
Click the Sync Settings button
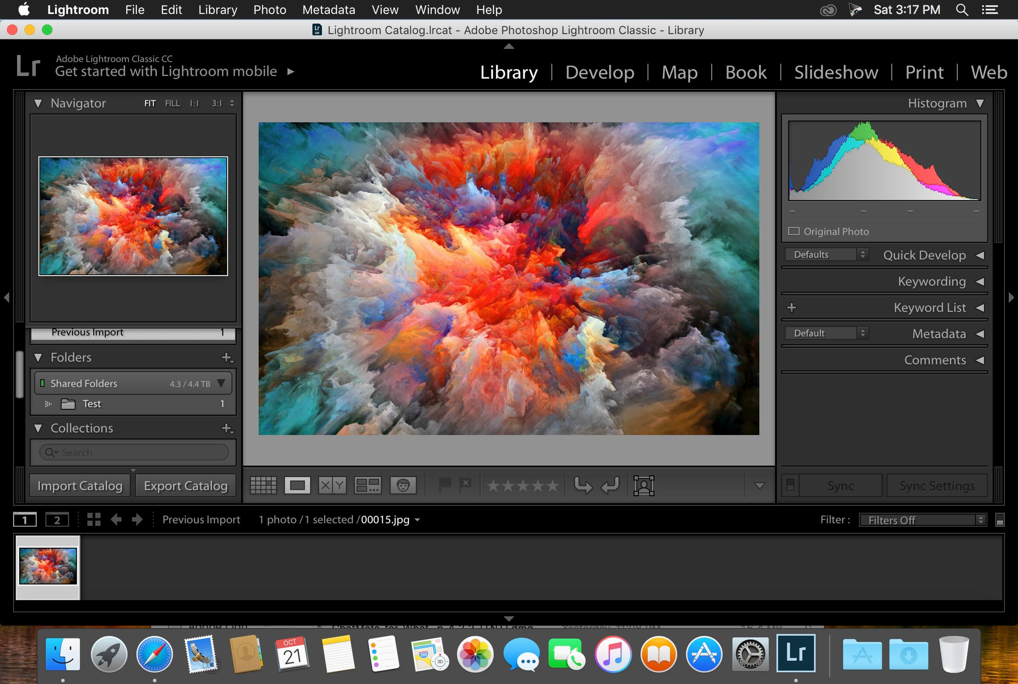click(935, 485)
